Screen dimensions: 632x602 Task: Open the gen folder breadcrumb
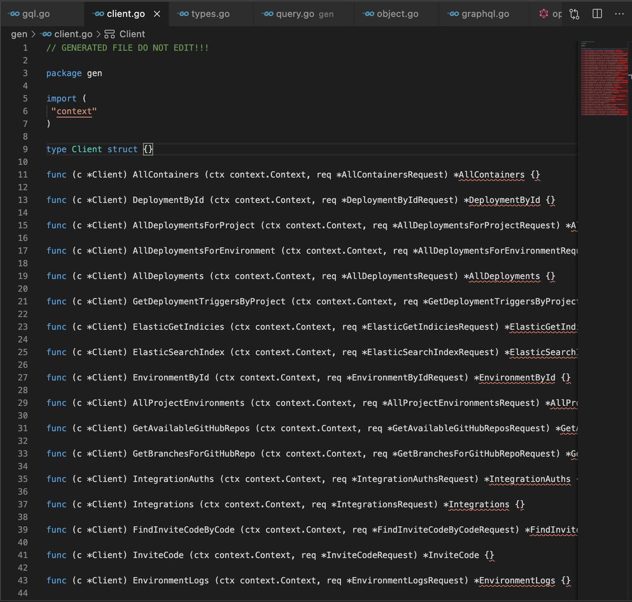(19, 34)
